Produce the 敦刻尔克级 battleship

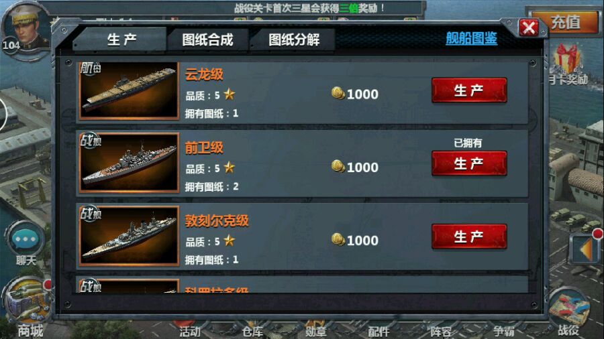pos(469,236)
